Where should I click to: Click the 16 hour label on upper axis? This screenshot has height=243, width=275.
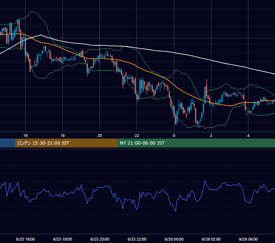[x=25, y=136]
